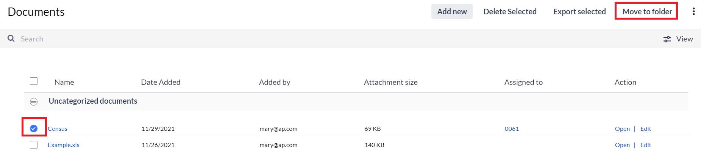Viewport: 701px width, 167px height.
Task: Click the View settings sliders icon
Action: coord(667,39)
